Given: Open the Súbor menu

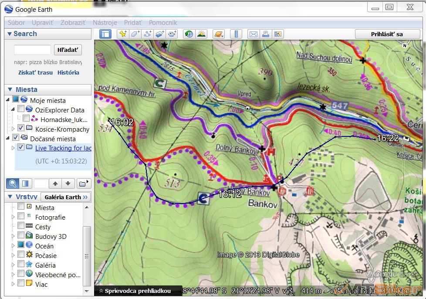Looking at the screenshot, I should point(17,23).
